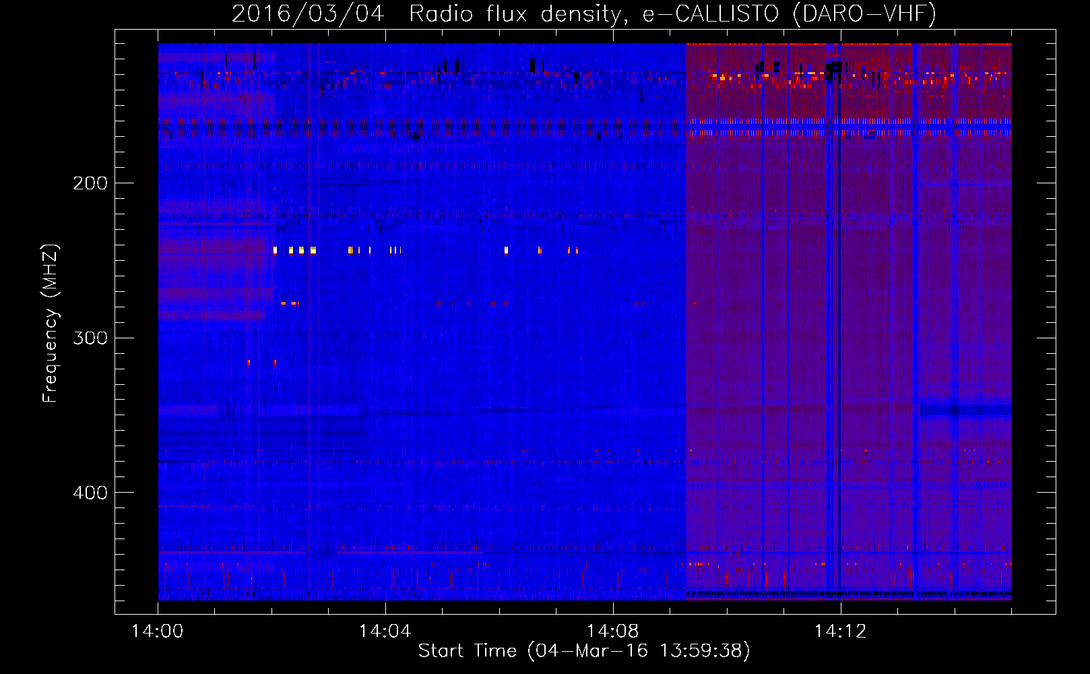Click the 'Start Time (04-Mar-16 13:59:38)' label
This screenshot has height=674, width=1090.
(584, 651)
